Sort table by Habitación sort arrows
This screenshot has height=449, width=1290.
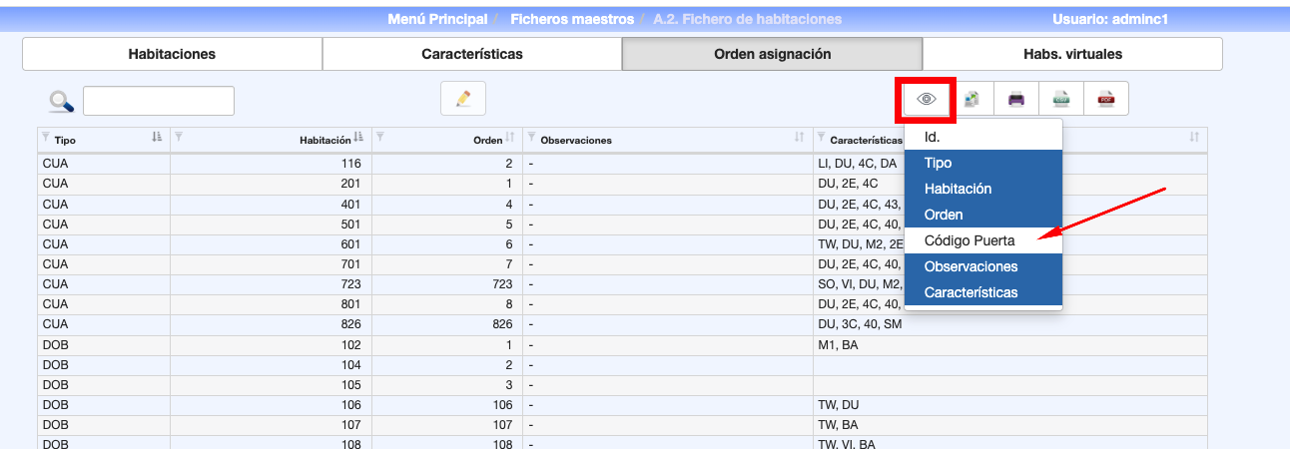pos(358,138)
